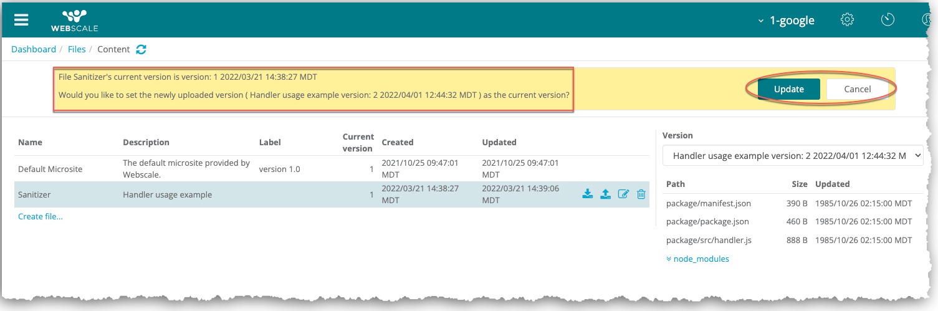This screenshot has height=311, width=938.
Task: Open the dashboard gauge icon in header
Action: (x=888, y=20)
